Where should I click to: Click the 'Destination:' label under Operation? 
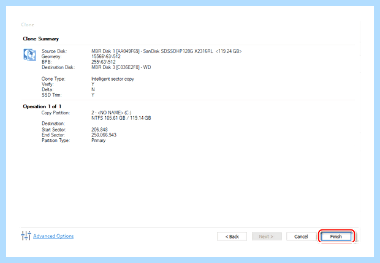pos(53,124)
